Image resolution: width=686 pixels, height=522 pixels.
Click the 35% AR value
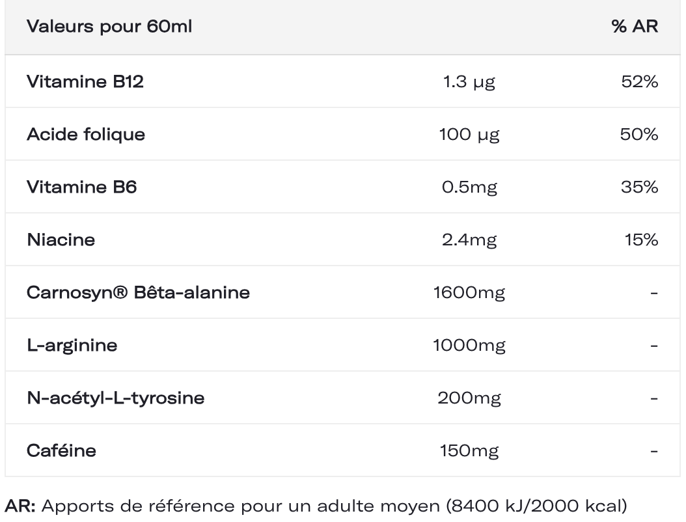[x=640, y=187]
